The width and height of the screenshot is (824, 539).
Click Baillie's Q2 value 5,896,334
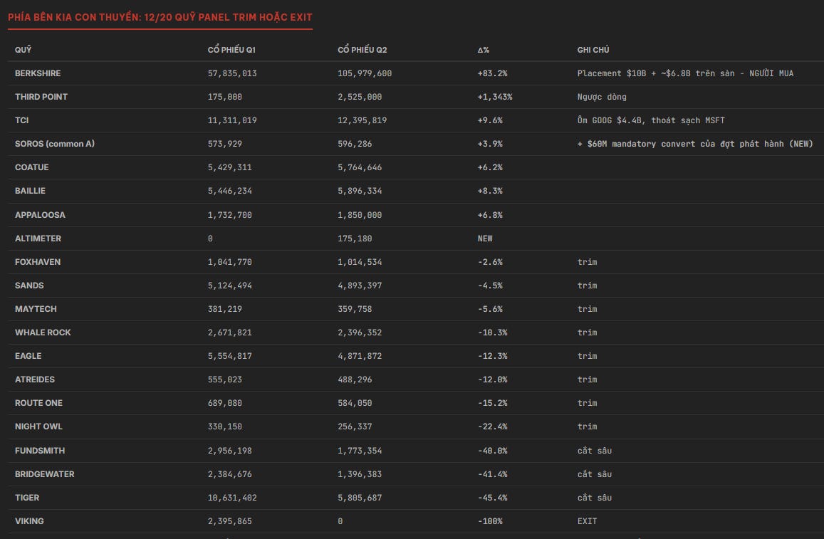point(360,191)
